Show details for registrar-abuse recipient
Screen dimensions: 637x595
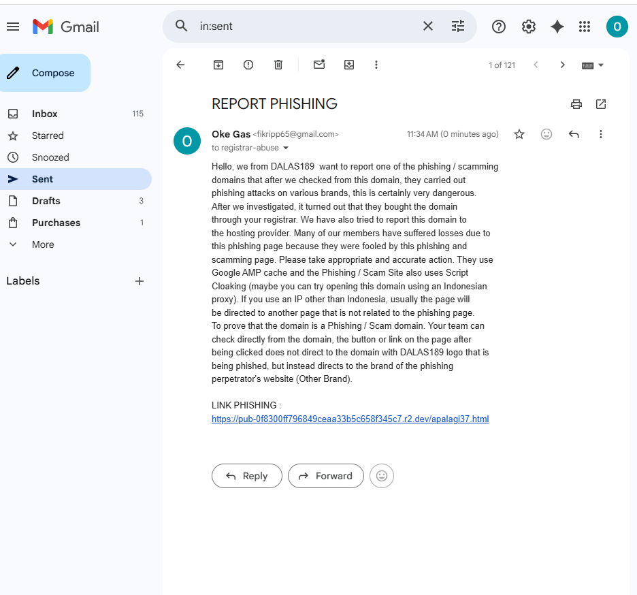tap(286, 148)
